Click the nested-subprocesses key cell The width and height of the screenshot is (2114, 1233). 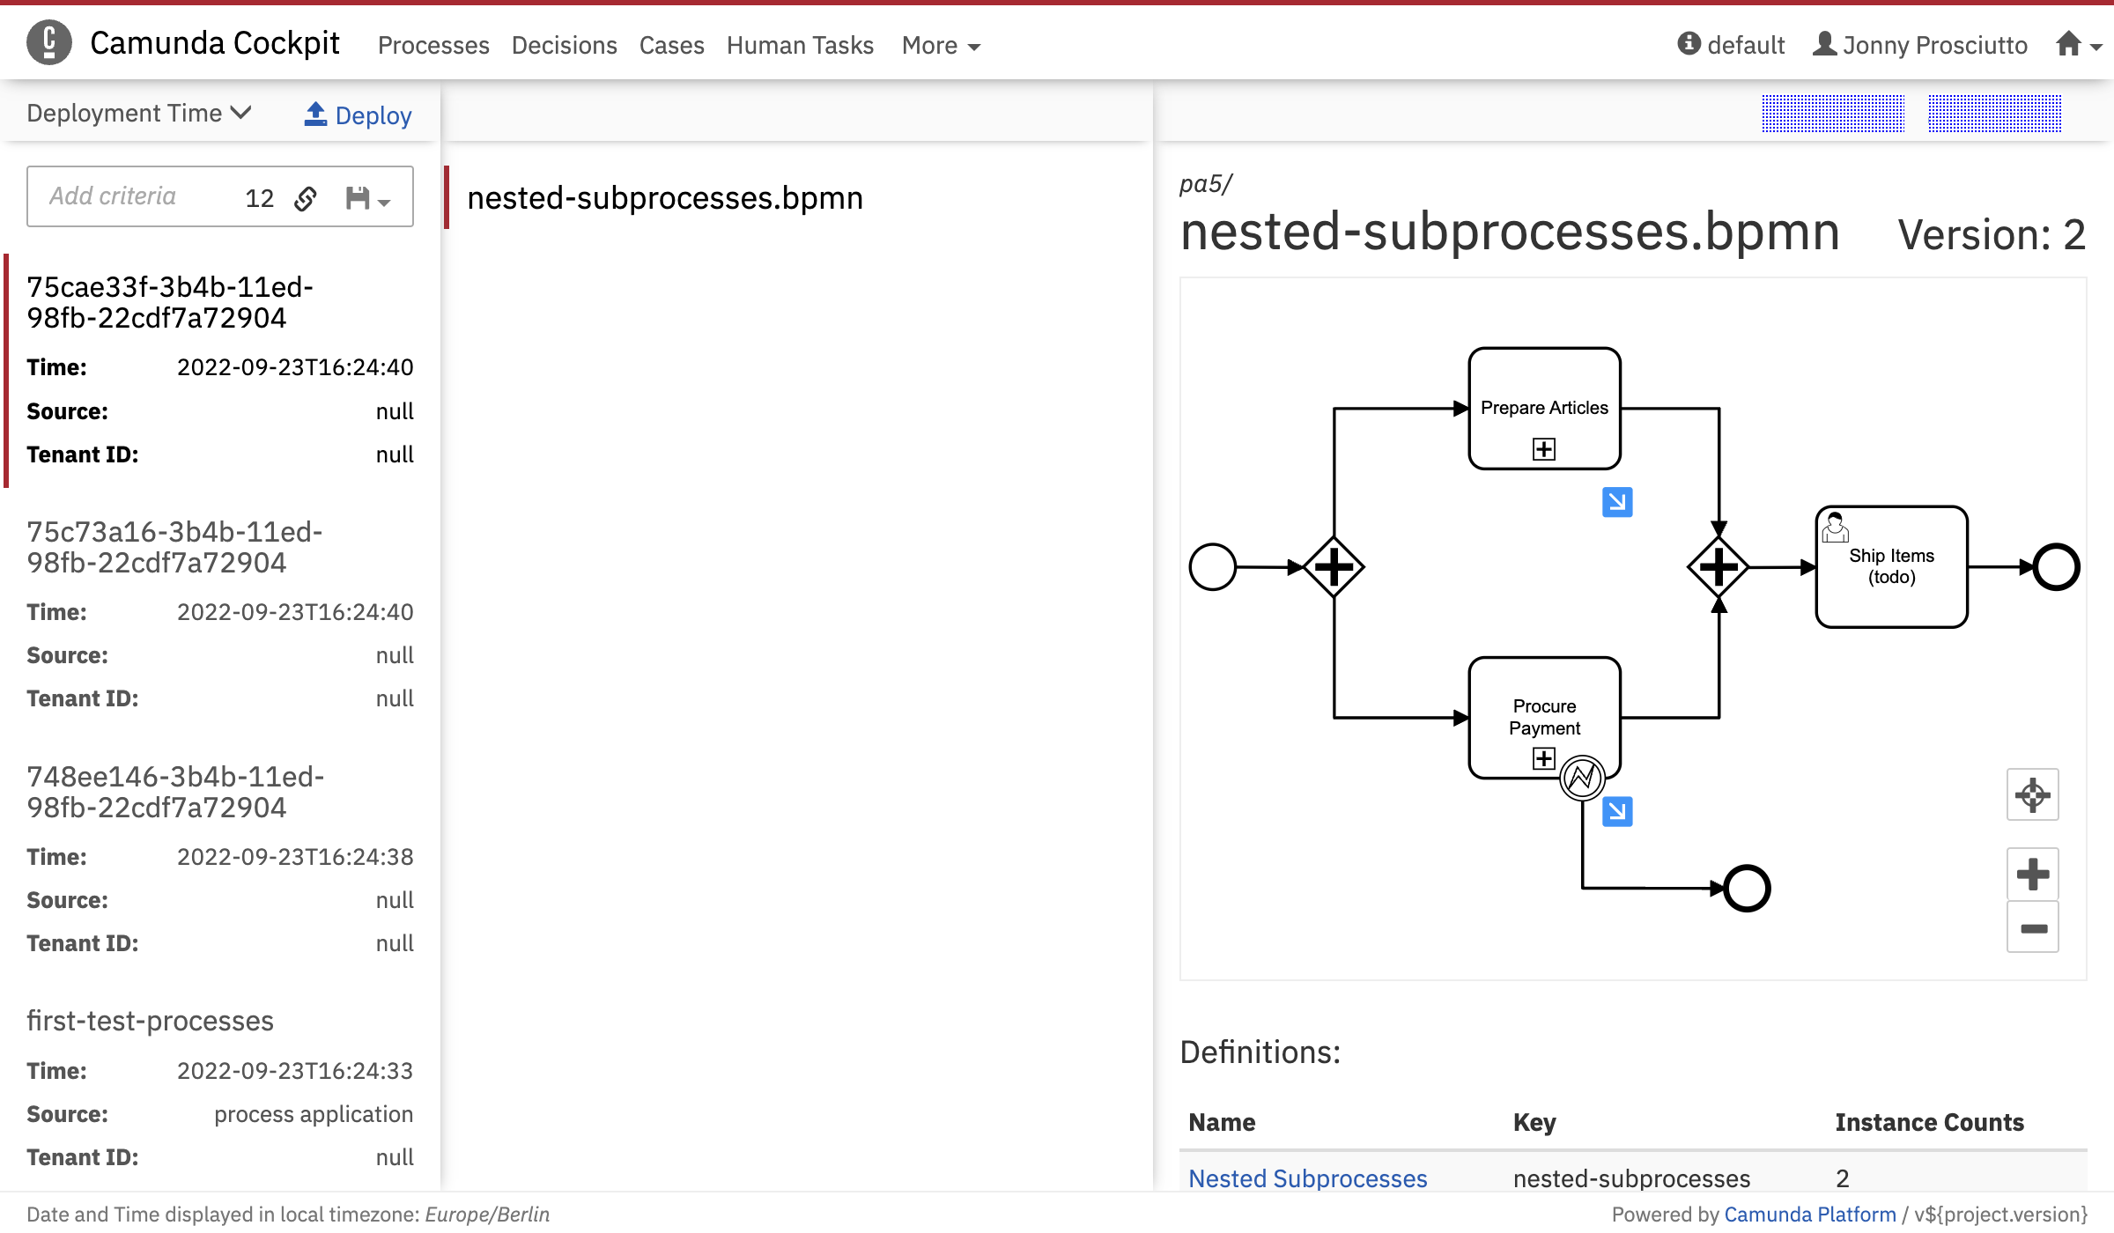pos(1631,1178)
